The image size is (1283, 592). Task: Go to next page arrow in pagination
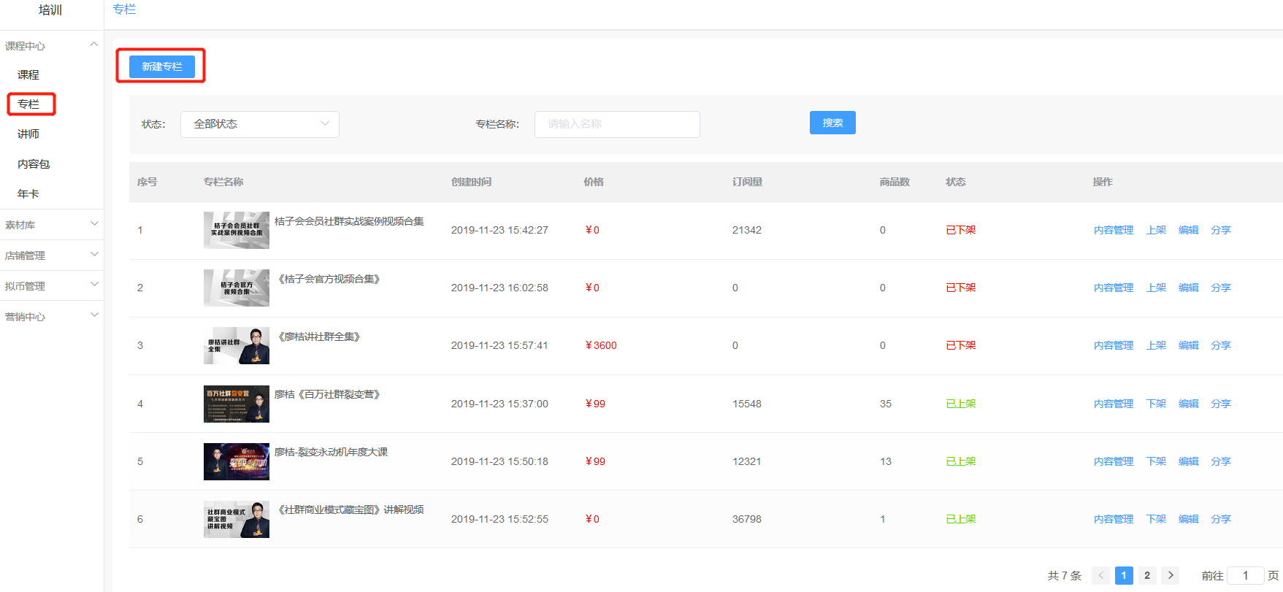[1171, 575]
